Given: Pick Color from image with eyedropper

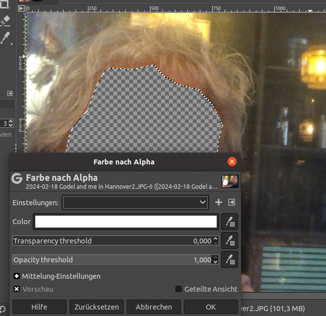Looking at the screenshot, I should pos(230,222).
